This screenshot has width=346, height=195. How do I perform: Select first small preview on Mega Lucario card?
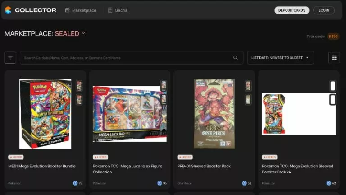point(164,86)
